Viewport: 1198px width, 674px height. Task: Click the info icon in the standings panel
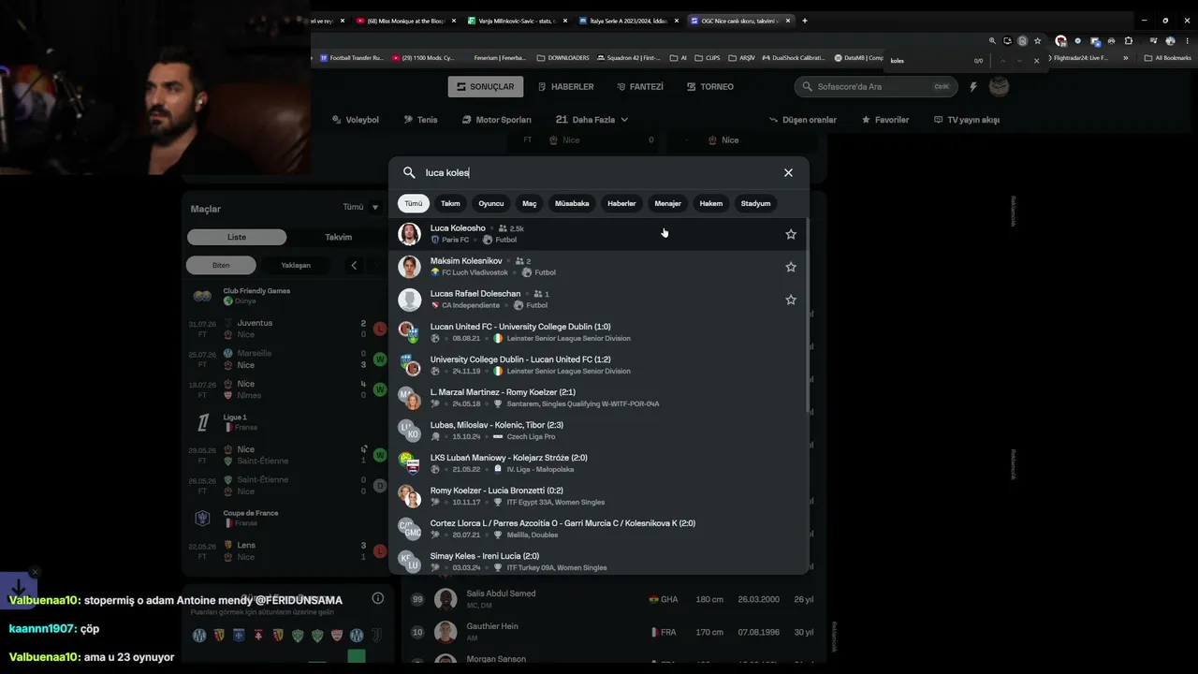[x=378, y=599]
